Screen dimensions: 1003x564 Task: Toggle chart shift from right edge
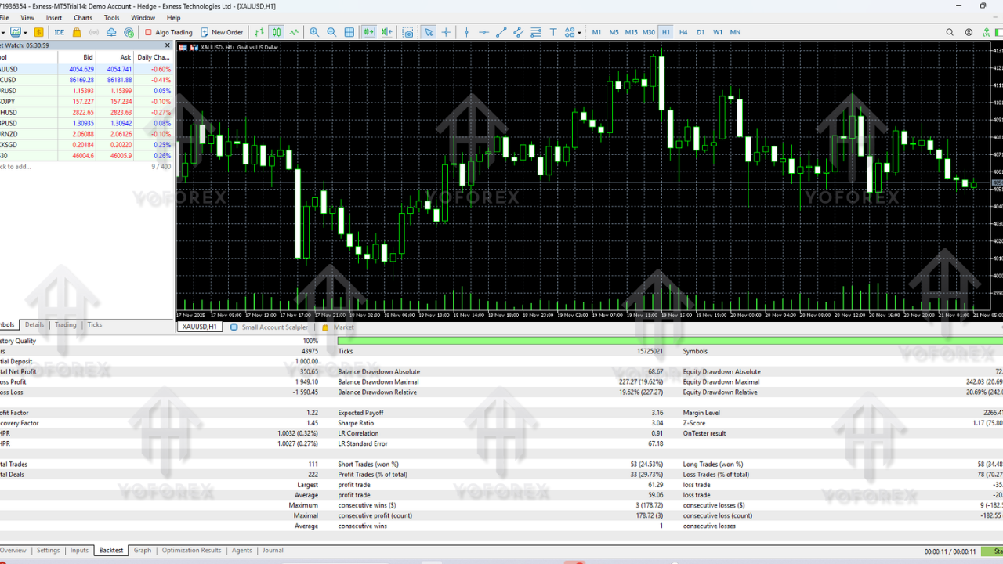[x=387, y=32]
